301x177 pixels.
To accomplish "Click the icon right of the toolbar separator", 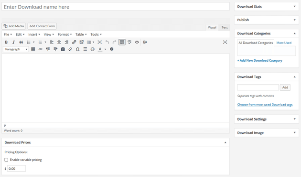I will coord(145,42).
